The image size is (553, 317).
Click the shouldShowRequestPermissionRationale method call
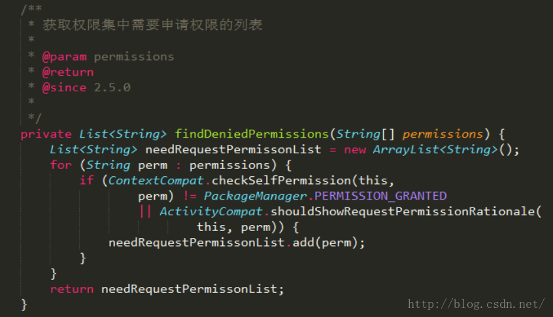tap(405, 211)
